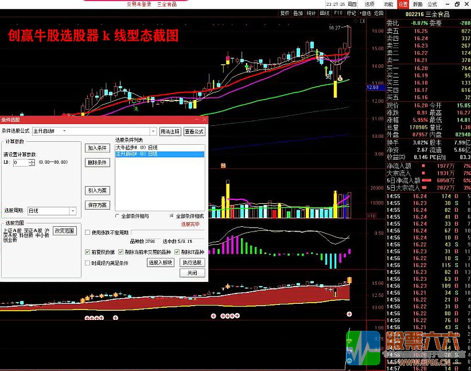
Task: Open the 设置 menu
Action: click(403, 3)
